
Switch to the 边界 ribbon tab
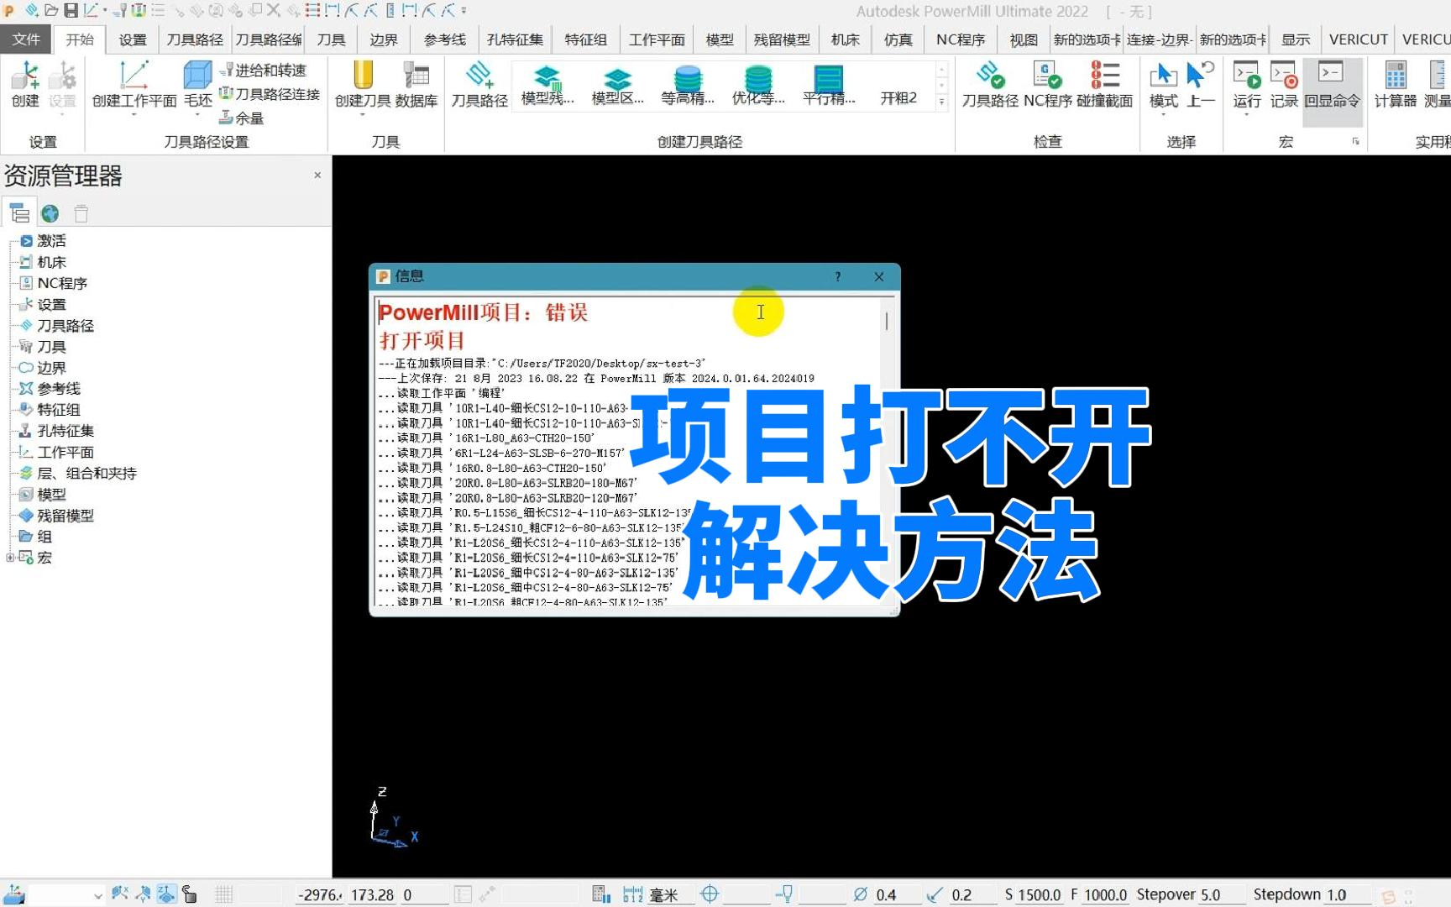click(384, 39)
